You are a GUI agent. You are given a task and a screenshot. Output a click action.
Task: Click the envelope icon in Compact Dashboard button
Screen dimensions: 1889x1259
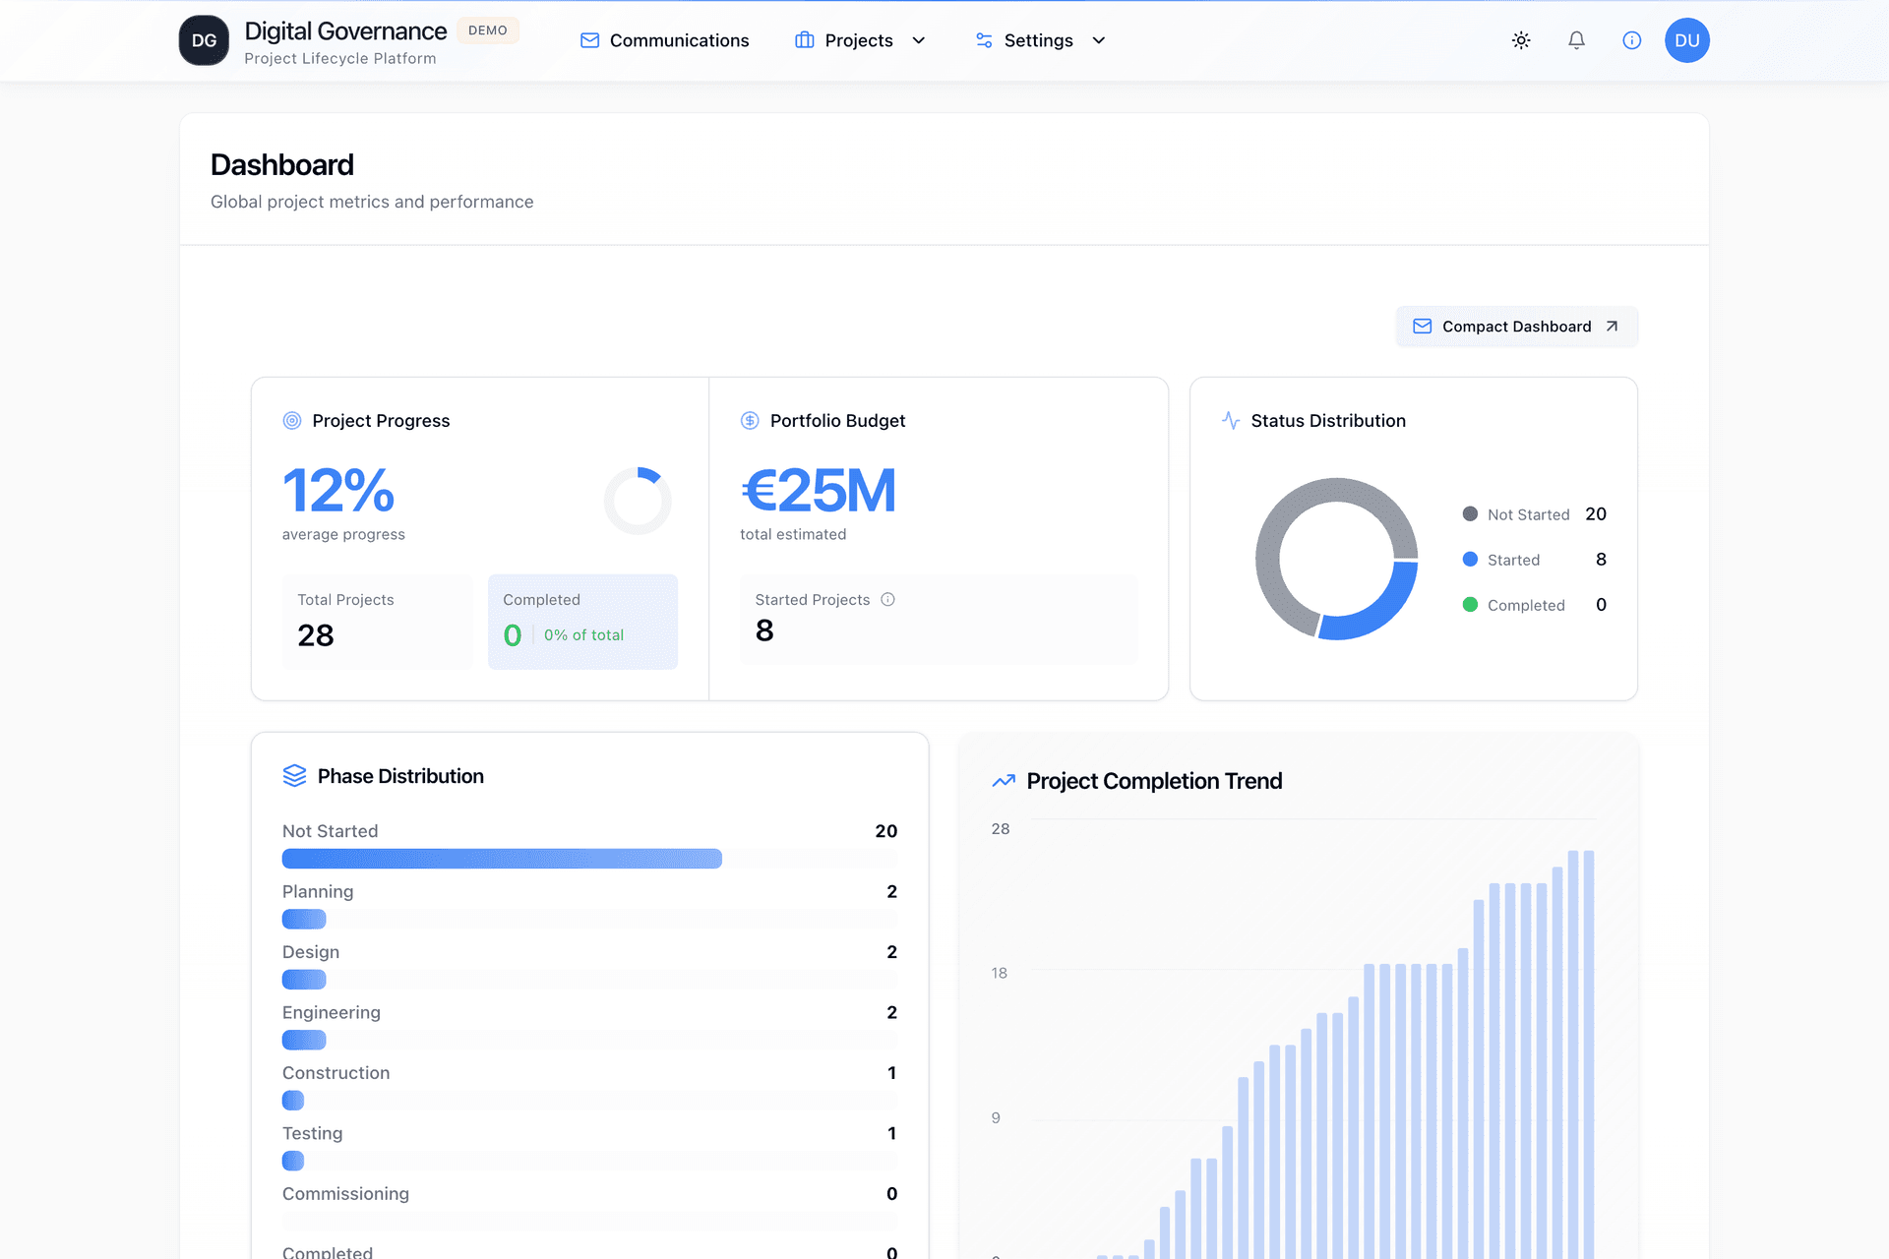[1422, 327]
